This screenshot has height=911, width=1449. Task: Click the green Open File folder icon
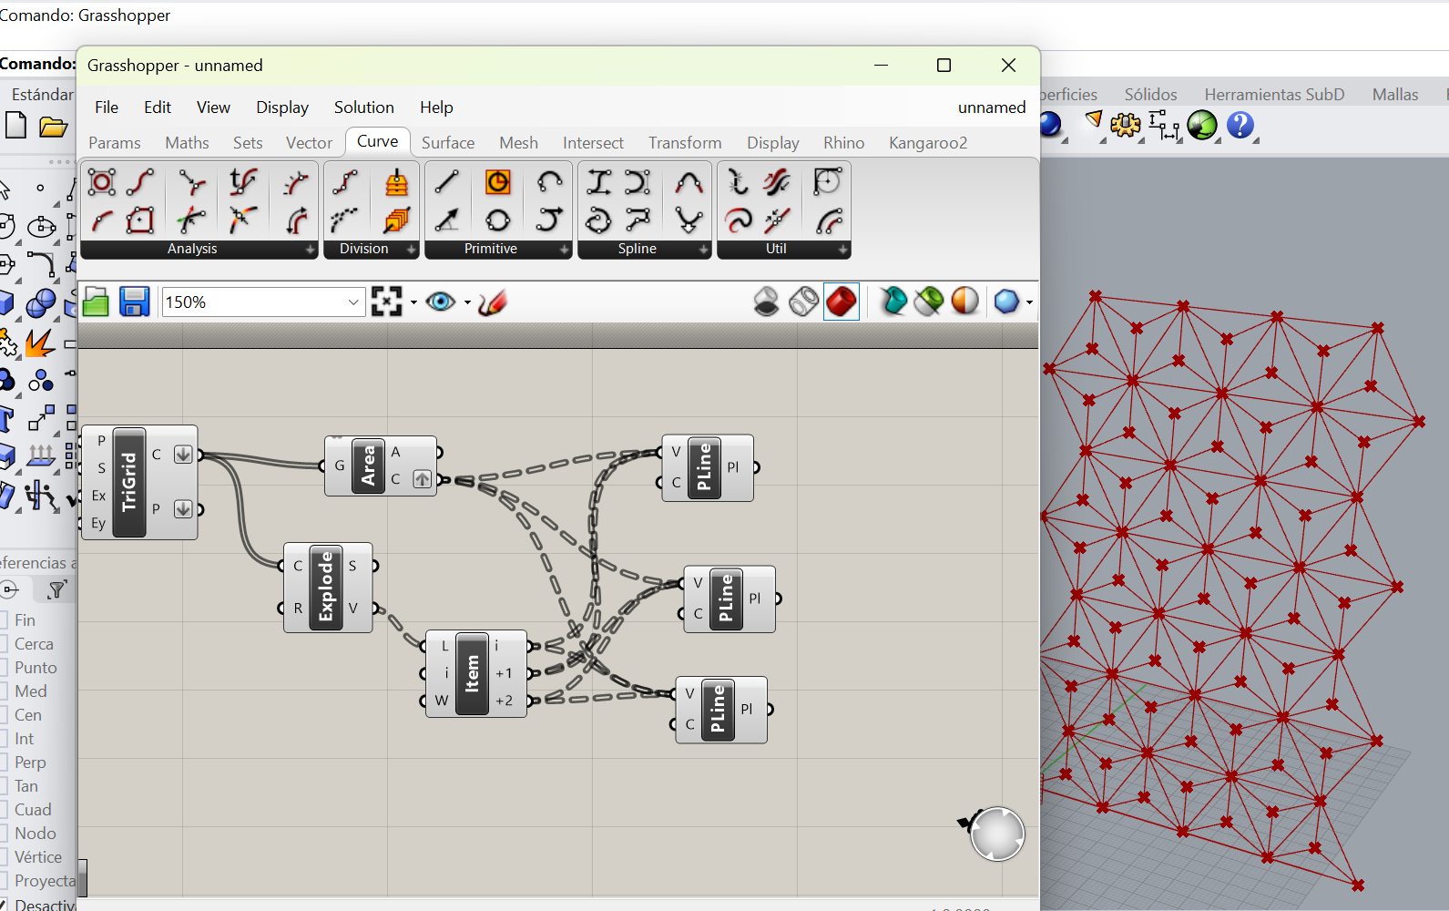(x=96, y=302)
